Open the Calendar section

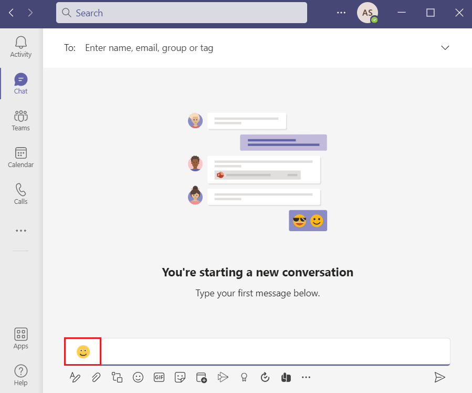click(x=20, y=157)
